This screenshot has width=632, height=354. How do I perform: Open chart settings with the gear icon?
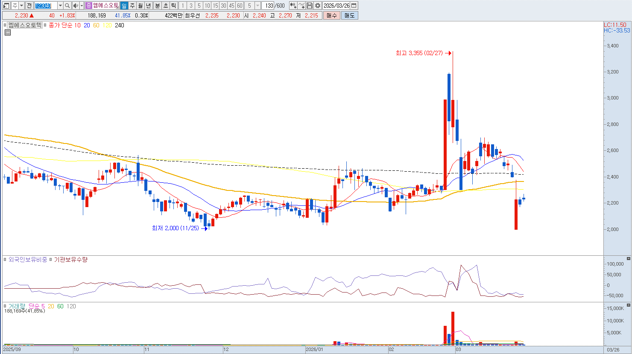318,6
